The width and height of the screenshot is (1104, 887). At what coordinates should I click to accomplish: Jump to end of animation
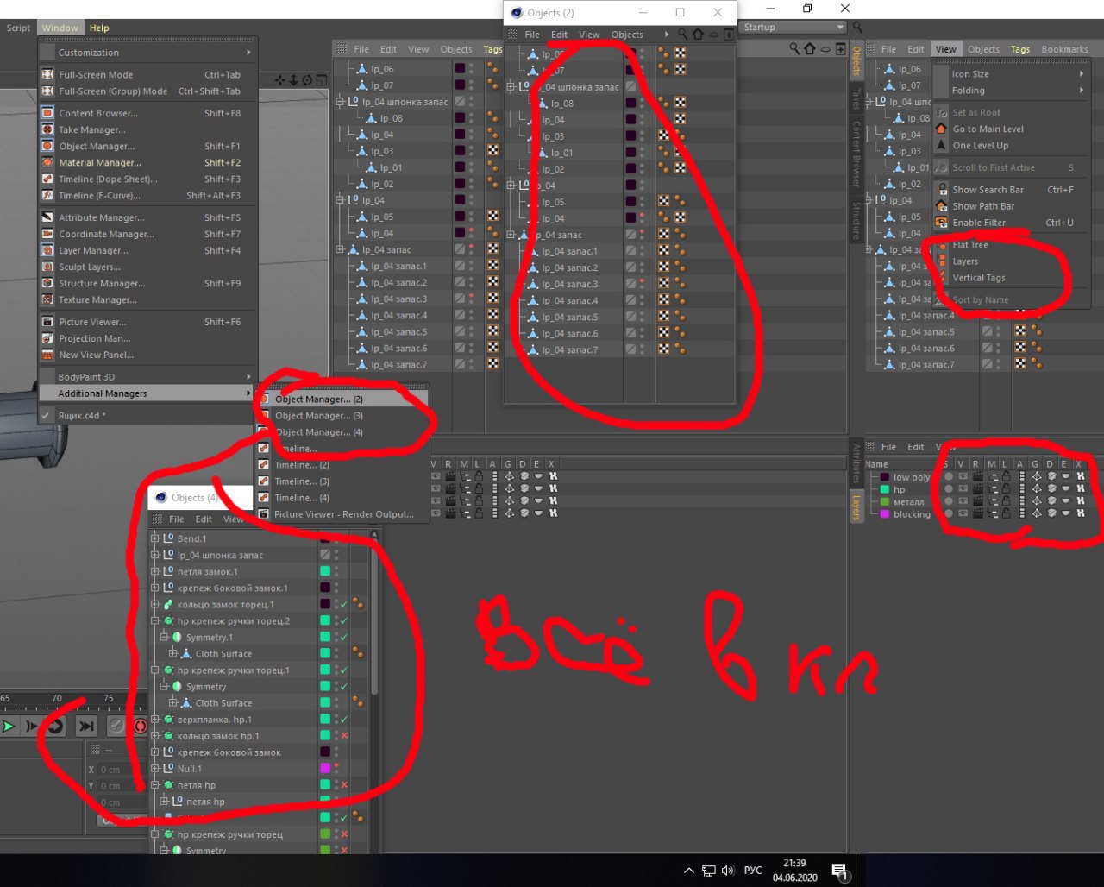coord(86,727)
